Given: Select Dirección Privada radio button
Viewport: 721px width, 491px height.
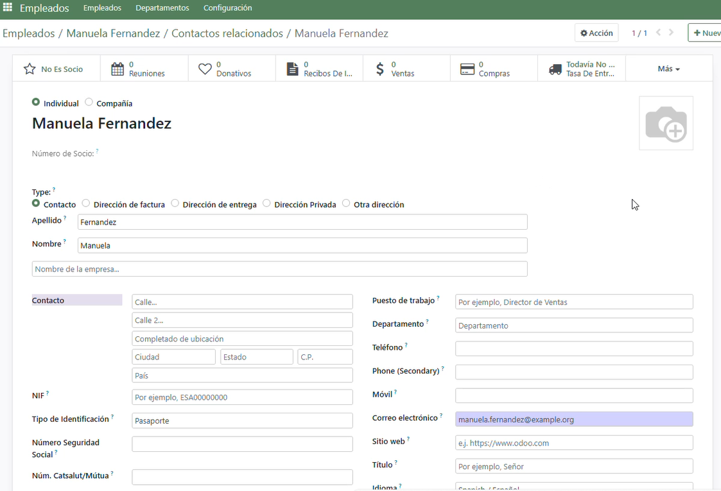Looking at the screenshot, I should (x=266, y=203).
